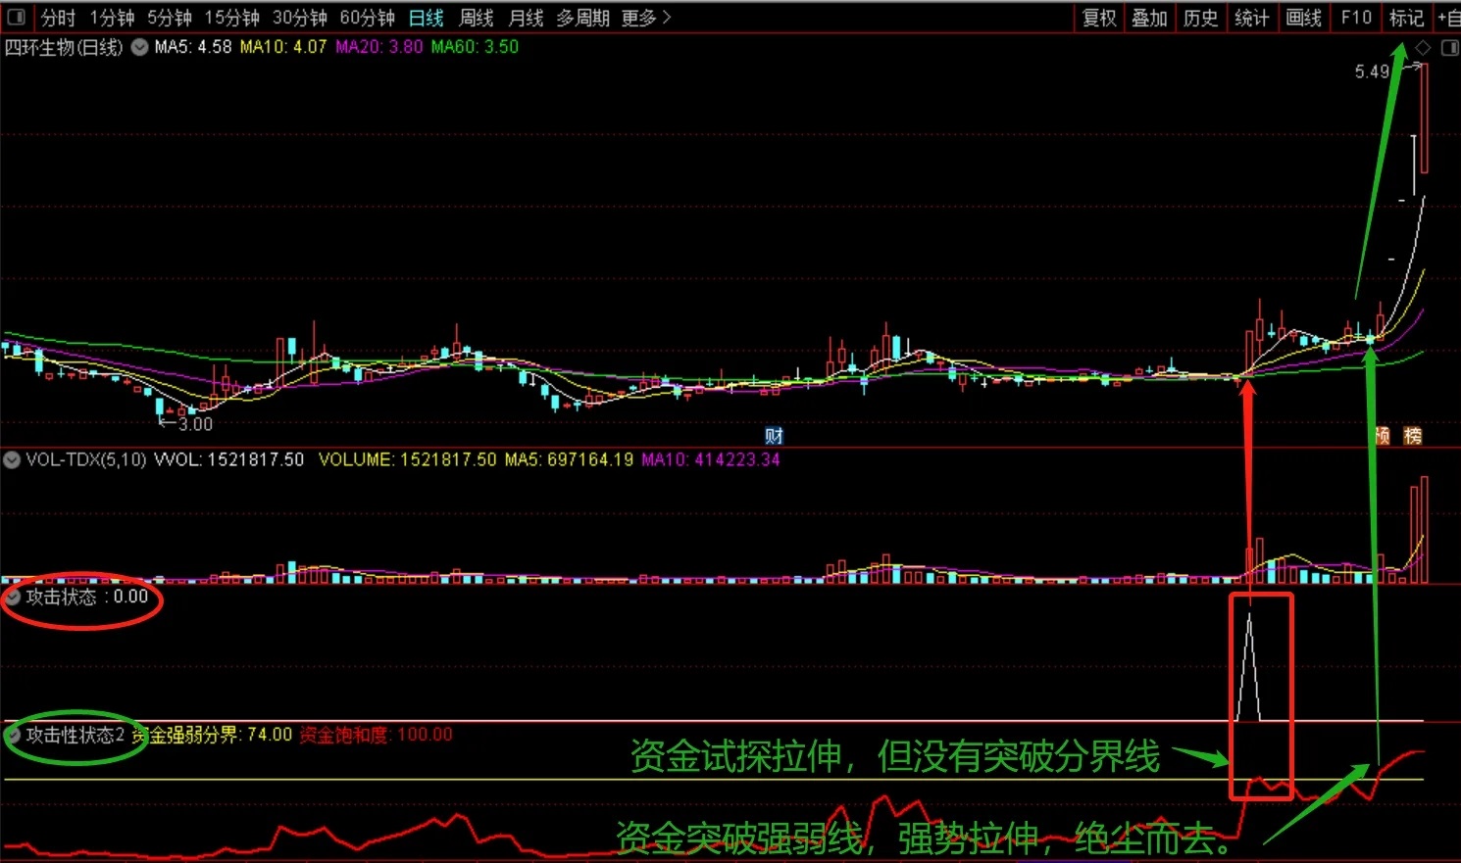Open 画线 drawing tools

(x=1304, y=18)
